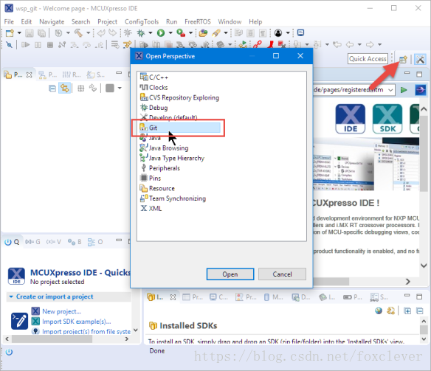Viewport: 431px width, 371px height.
Task: Toggle Link with Editor icon
Action: [x=65, y=89]
